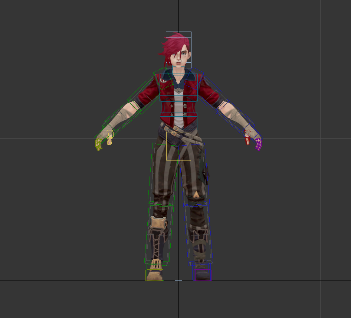Click the metal knee armor plate

click(158, 223)
